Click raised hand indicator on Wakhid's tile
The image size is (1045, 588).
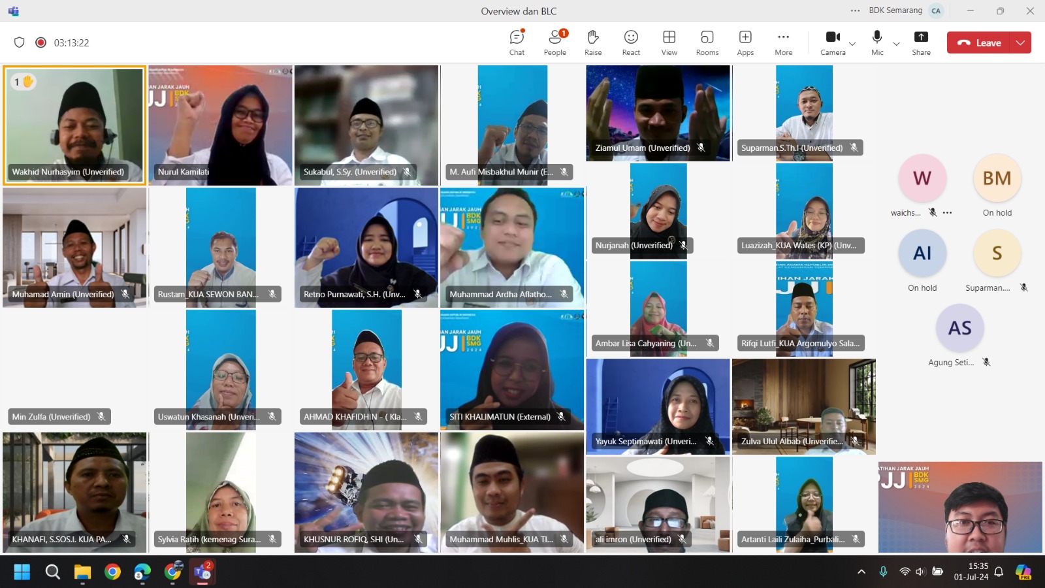point(24,82)
